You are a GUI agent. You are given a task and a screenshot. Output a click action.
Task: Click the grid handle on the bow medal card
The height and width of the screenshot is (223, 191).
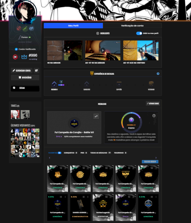pos(84,168)
